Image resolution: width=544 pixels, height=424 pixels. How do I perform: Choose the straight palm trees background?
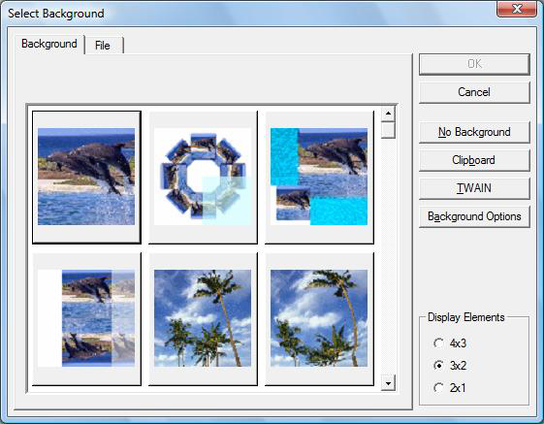(x=203, y=319)
